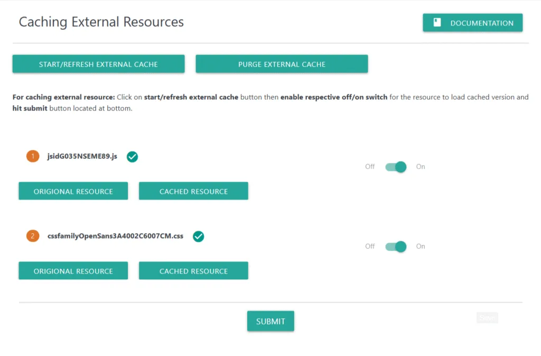The image size is (541, 356).
Task: Click the Purge External Cache button
Action: pos(282,64)
